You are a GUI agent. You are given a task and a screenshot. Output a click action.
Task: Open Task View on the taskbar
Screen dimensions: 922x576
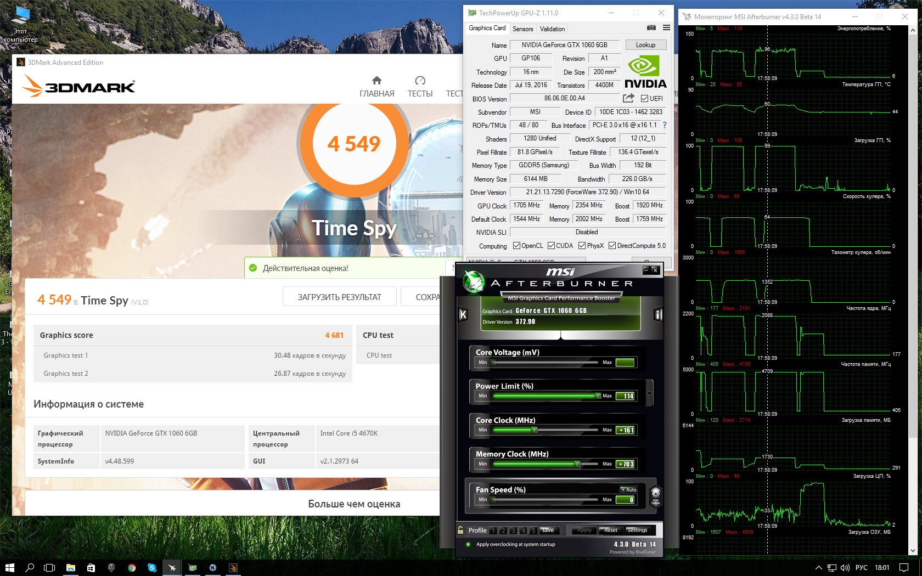[x=49, y=568]
